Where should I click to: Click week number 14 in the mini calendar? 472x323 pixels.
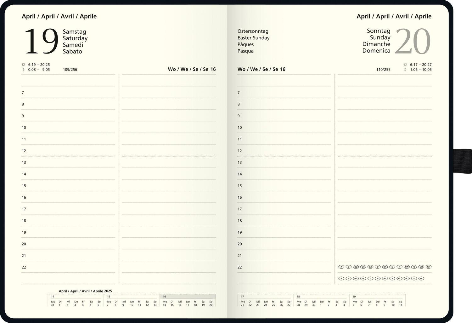coord(53,297)
